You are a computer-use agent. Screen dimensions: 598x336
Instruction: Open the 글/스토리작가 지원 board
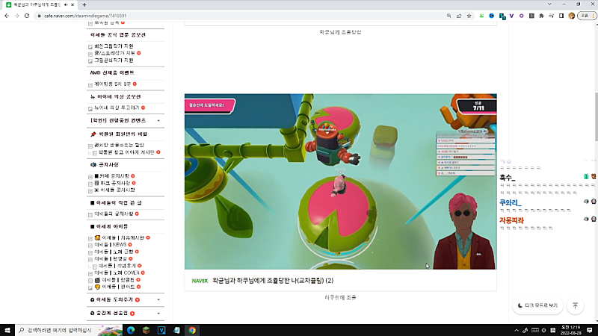coord(114,53)
